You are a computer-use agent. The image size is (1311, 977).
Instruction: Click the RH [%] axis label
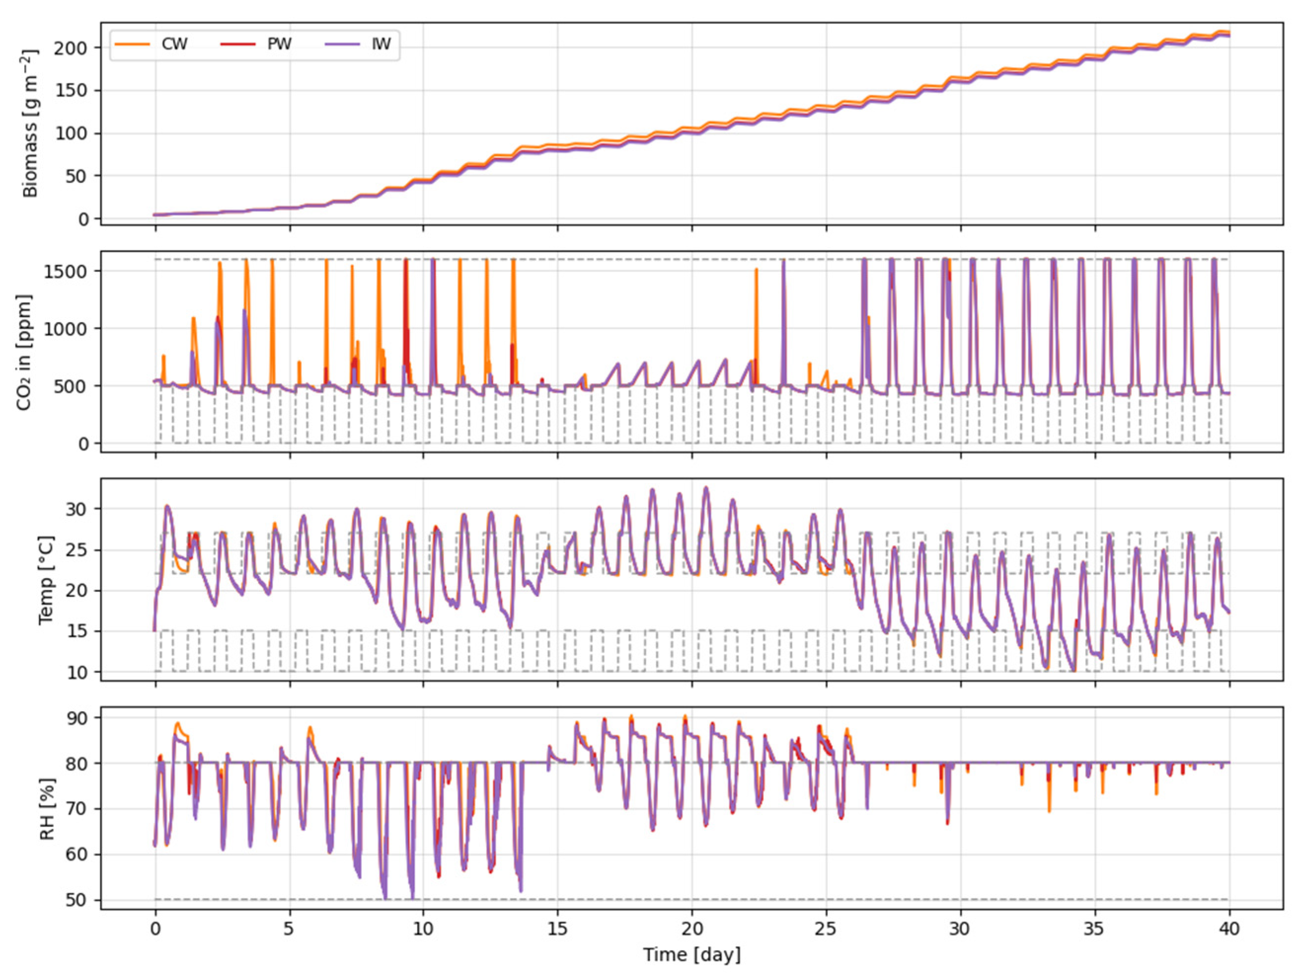(47, 809)
